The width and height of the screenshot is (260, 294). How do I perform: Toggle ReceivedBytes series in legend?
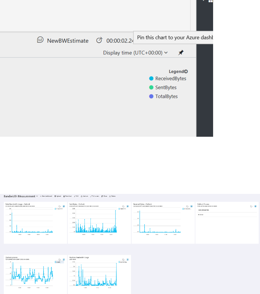pos(168,78)
